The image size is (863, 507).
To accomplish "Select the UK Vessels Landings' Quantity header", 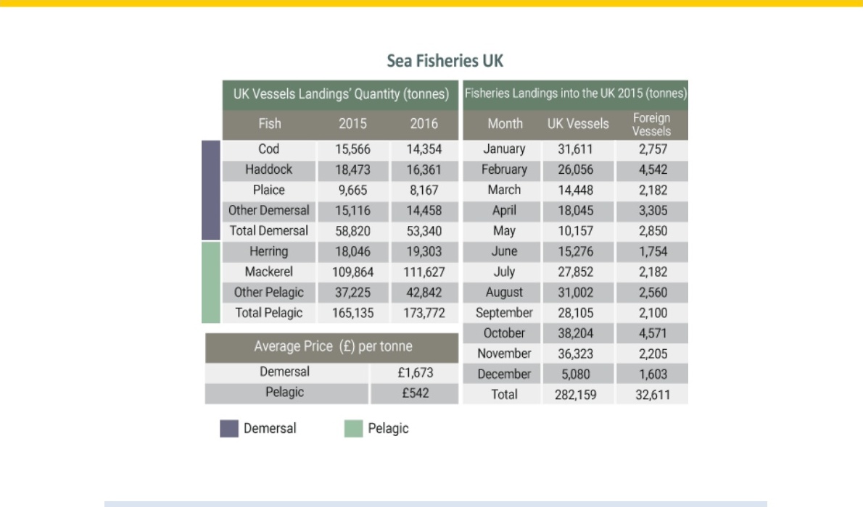I will pos(341,94).
